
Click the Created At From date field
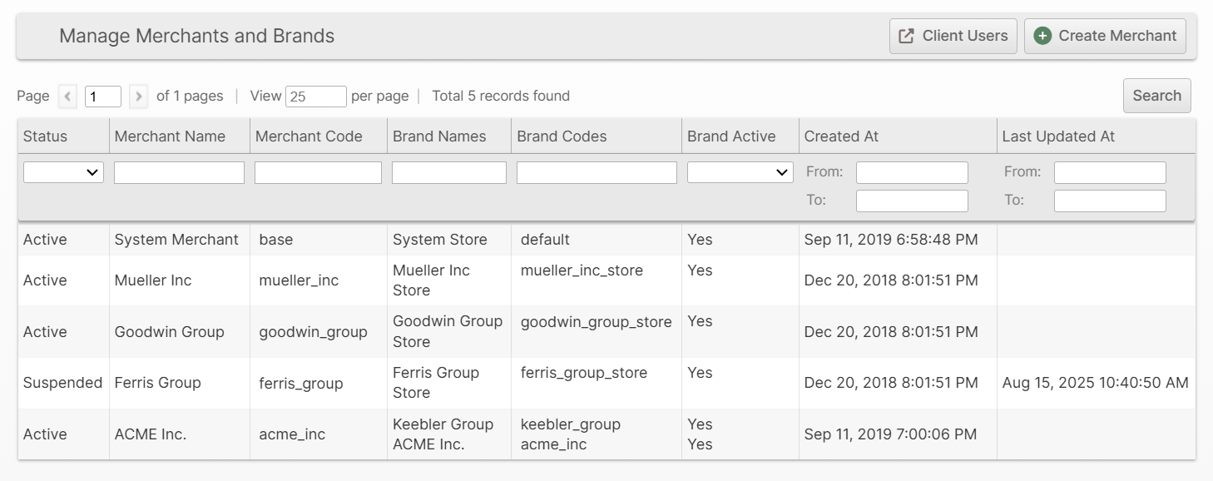click(912, 172)
